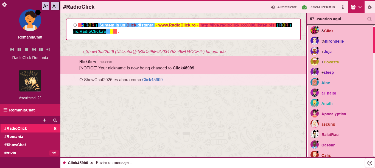The image size is (375, 168).
Task: Select user +sleep in the list
Action: pos(340,72)
